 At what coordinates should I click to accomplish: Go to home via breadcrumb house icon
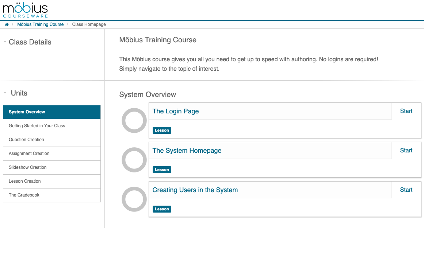pyautogui.click(x=7, y=24)
